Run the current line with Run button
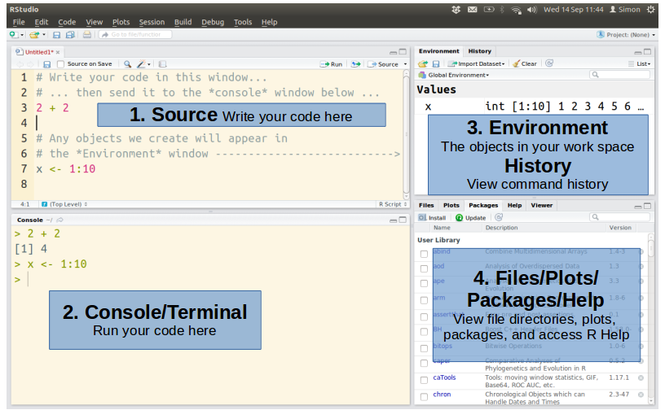This screenshot has height=410, width=665. (331, 64)
